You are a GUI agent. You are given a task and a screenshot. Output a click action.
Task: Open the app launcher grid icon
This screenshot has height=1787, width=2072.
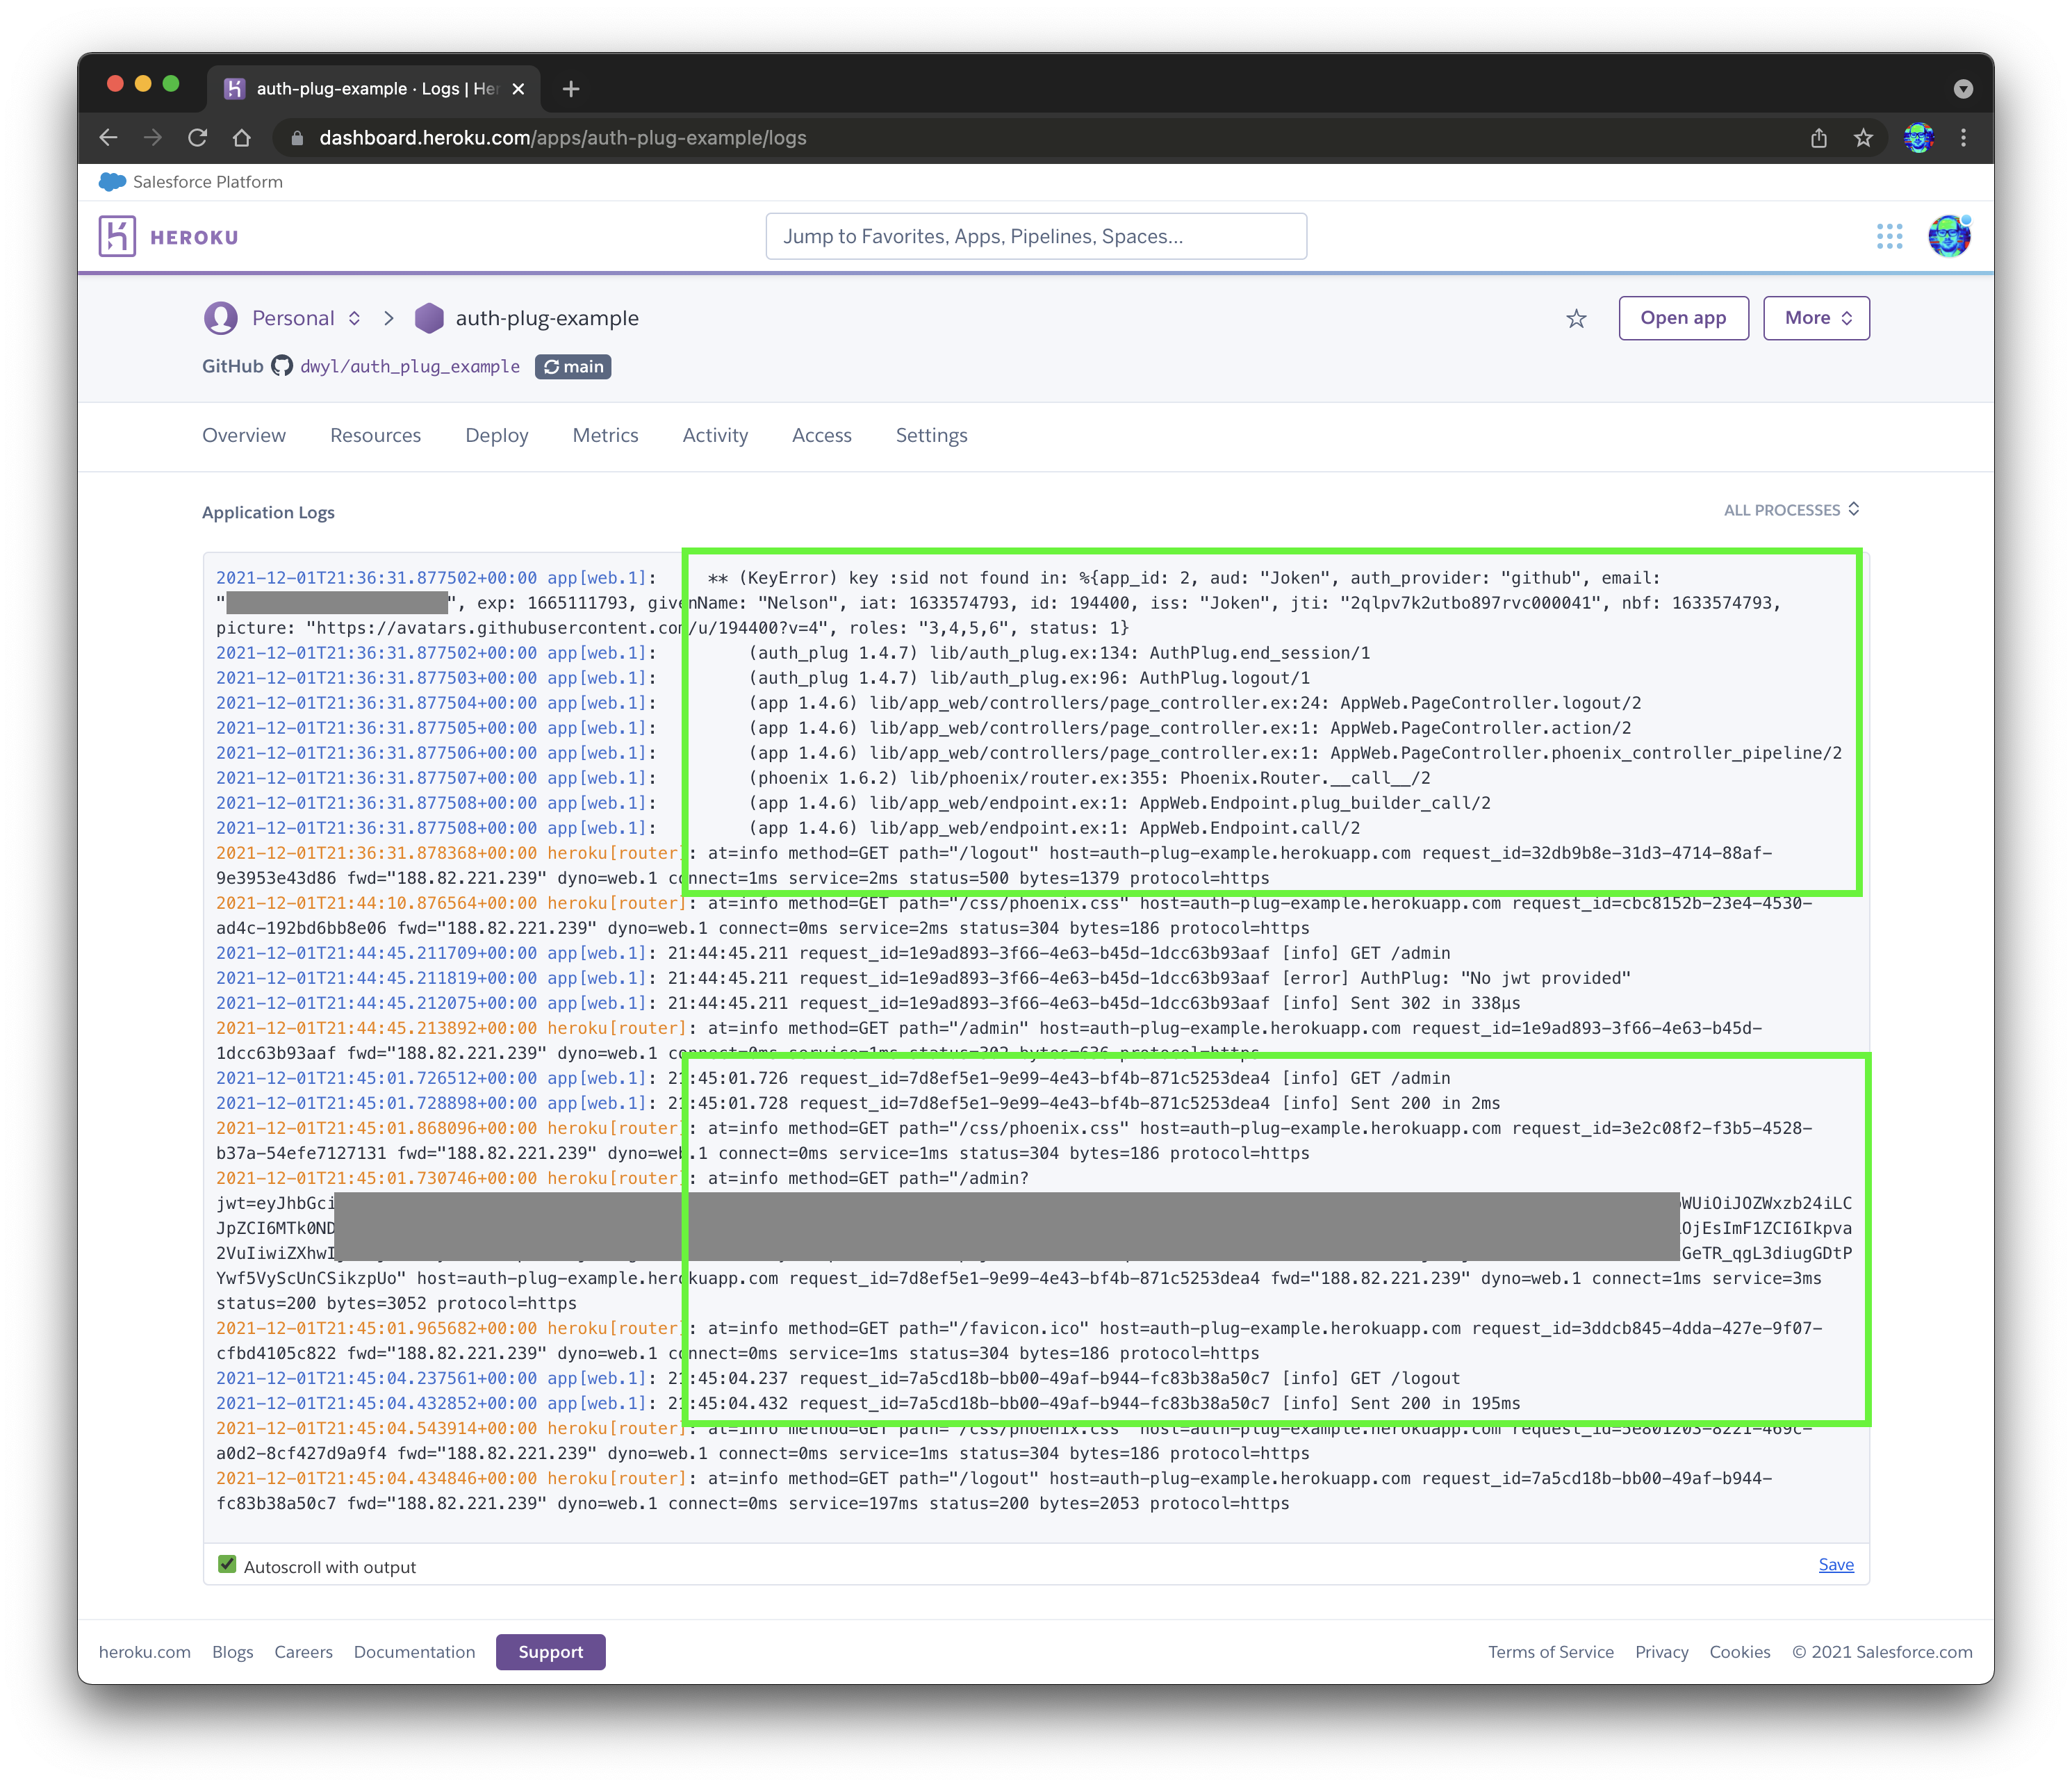tap(1890, 236)
